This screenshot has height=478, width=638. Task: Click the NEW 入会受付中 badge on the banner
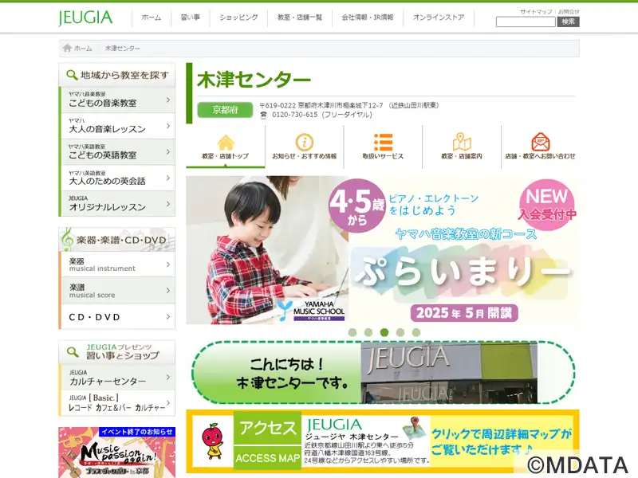547,205
